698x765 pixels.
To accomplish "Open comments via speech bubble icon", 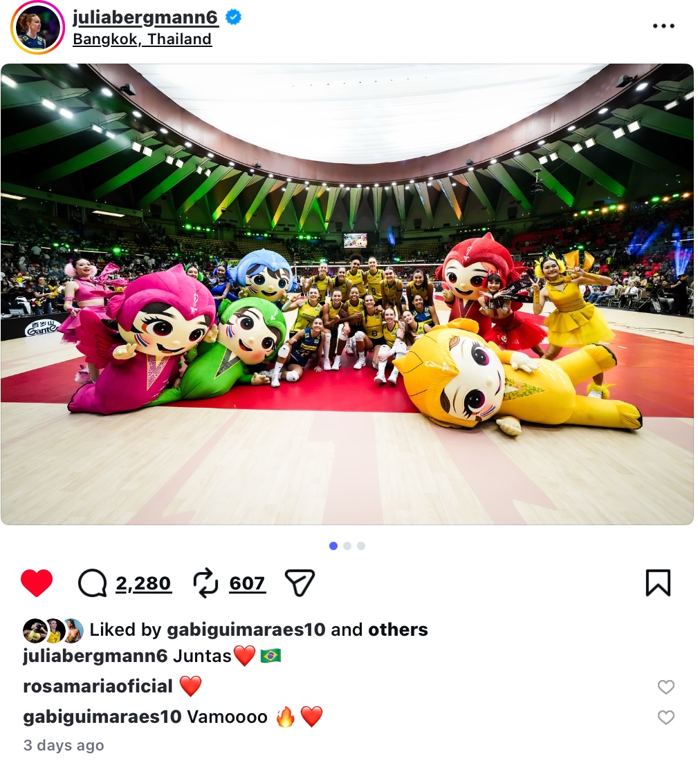I will (x=92, y=583).
